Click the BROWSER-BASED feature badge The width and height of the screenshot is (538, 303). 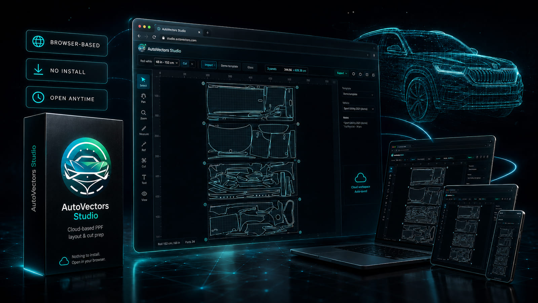tap(67, 43)
